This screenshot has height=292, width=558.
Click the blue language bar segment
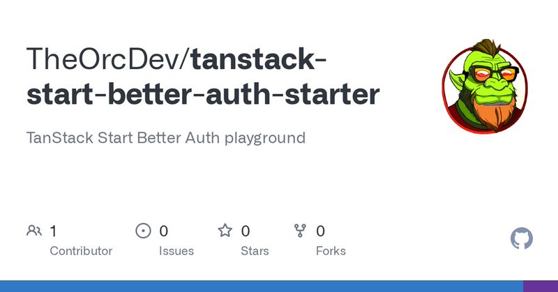pyautogui.click(x=262, y=286)
